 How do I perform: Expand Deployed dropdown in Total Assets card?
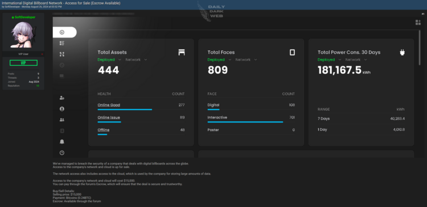click(110, 60)
